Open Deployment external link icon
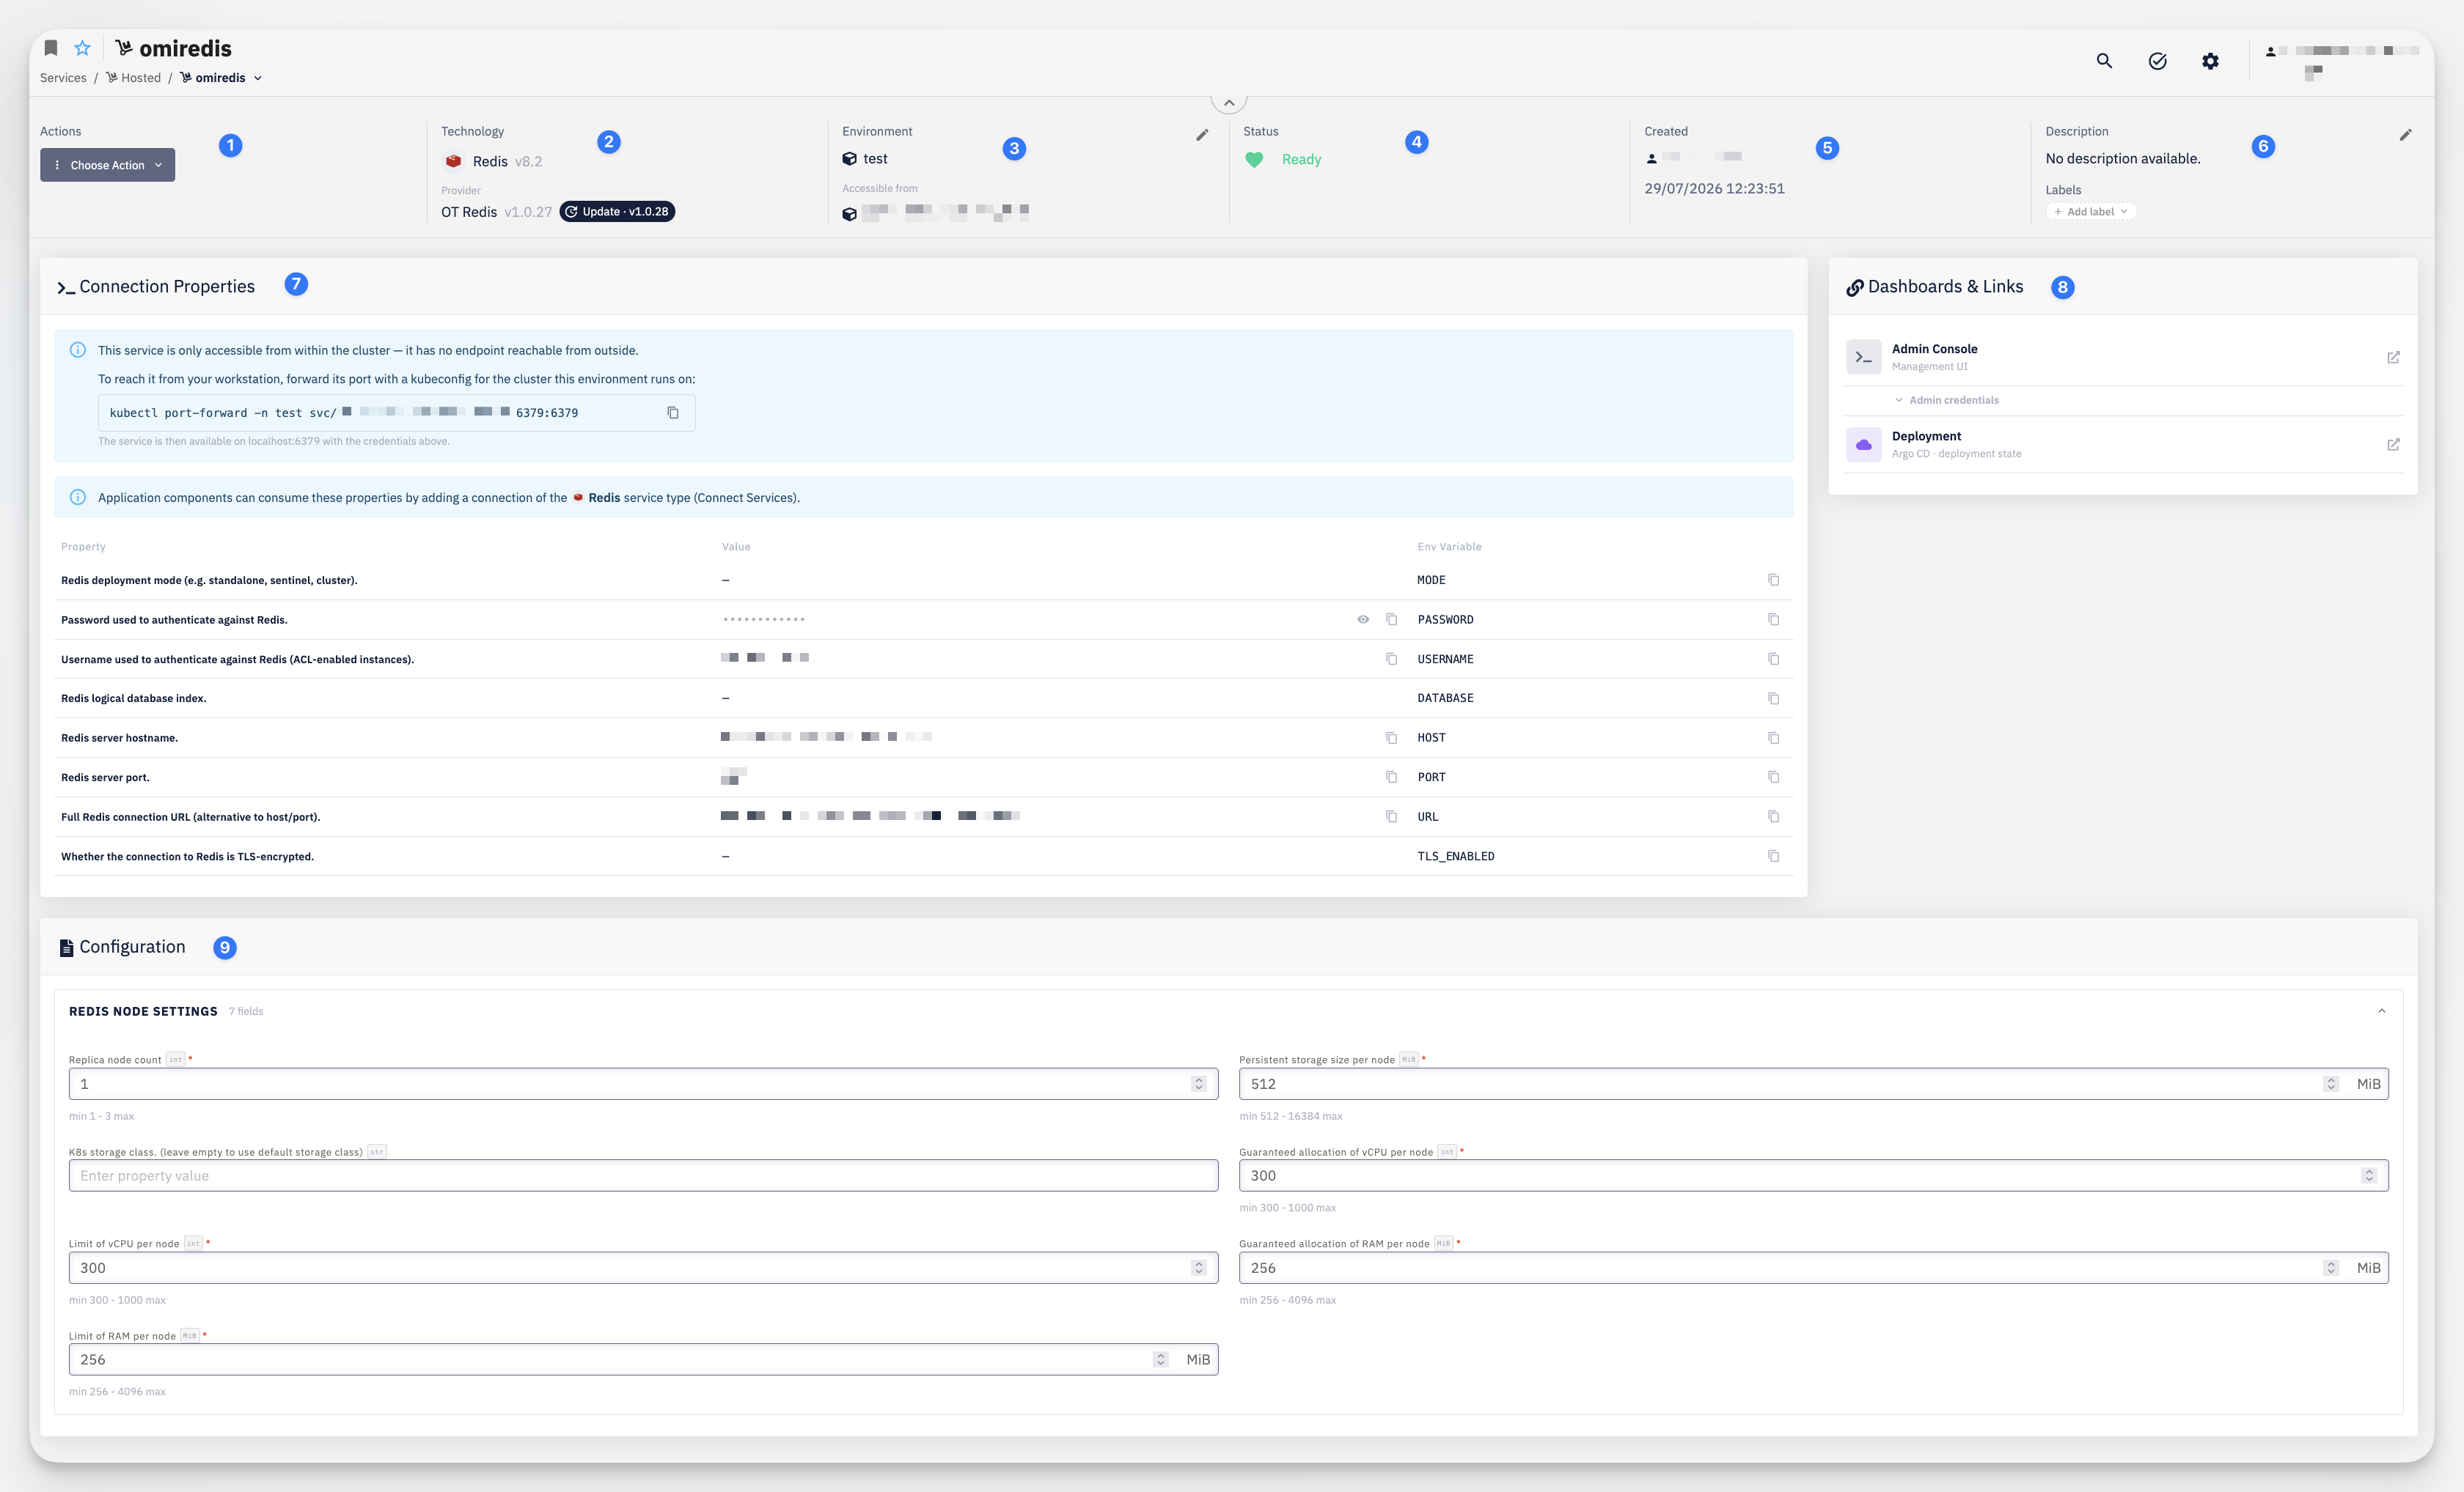2464x1492 pixels. [x=2393, y=445]
